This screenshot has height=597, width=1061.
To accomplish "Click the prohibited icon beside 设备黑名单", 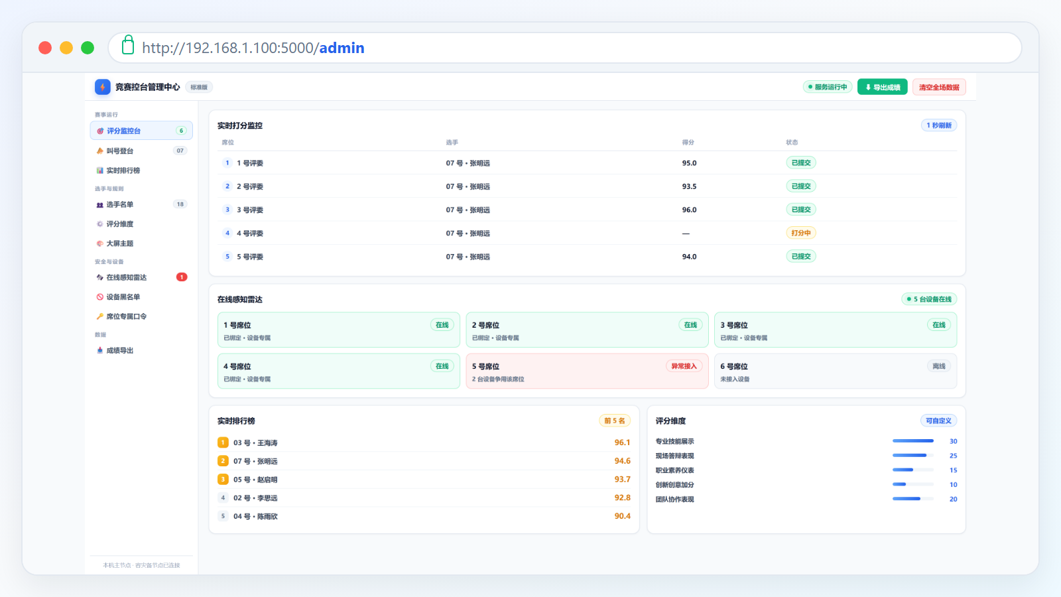I will pos(100,297).
